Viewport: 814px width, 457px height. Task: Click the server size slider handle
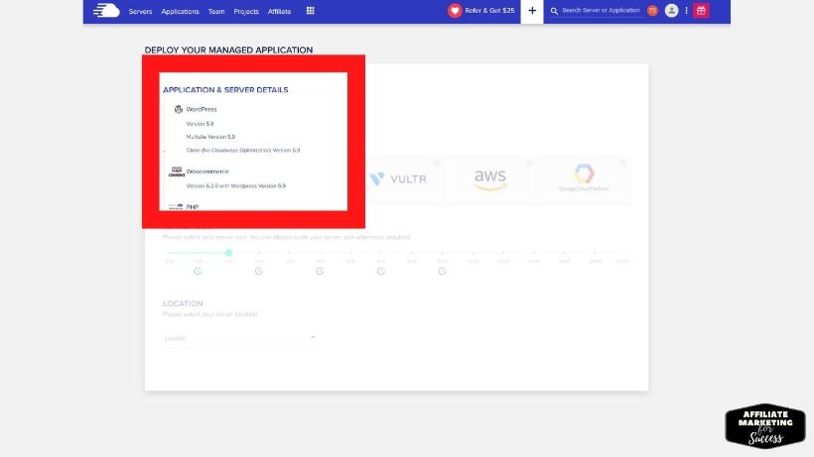tap(228, 253)
